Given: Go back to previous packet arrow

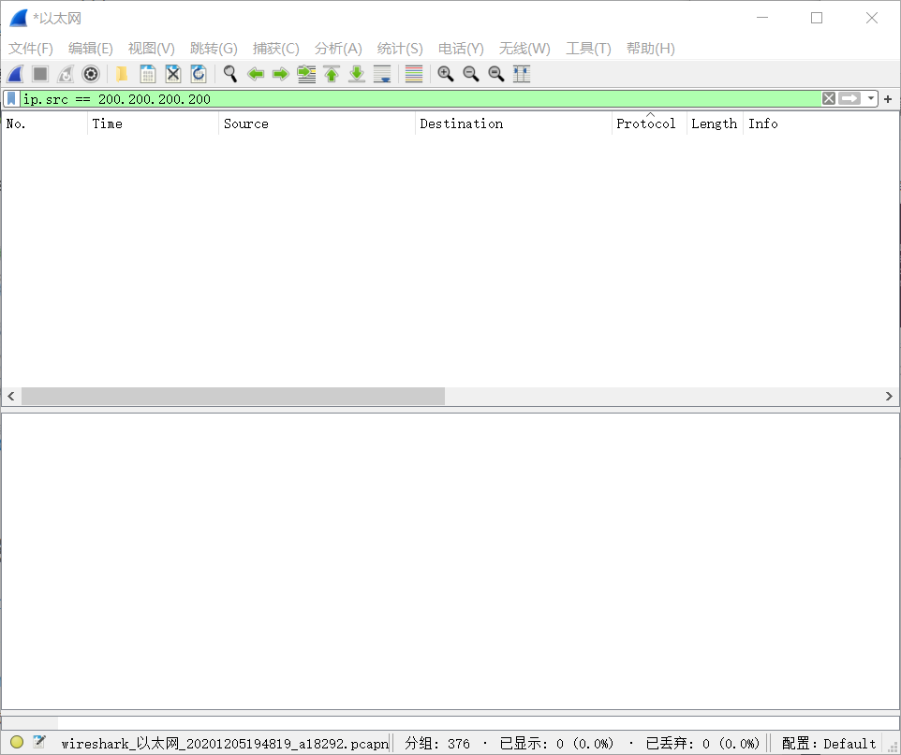Looking at the screenshot, I should click(x=255, y=74).
